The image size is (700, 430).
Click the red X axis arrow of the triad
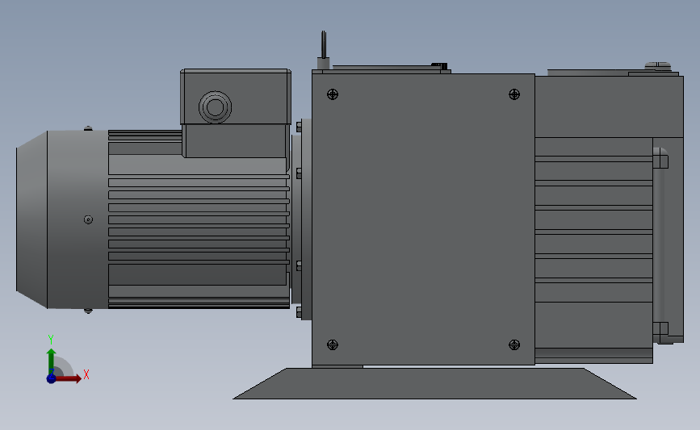click(x=68, y=378)
